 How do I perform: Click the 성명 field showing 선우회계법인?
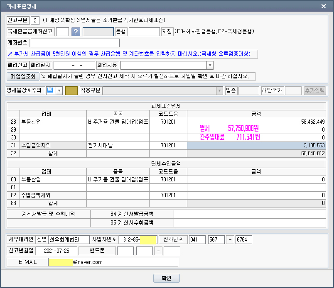click(69, 239)
